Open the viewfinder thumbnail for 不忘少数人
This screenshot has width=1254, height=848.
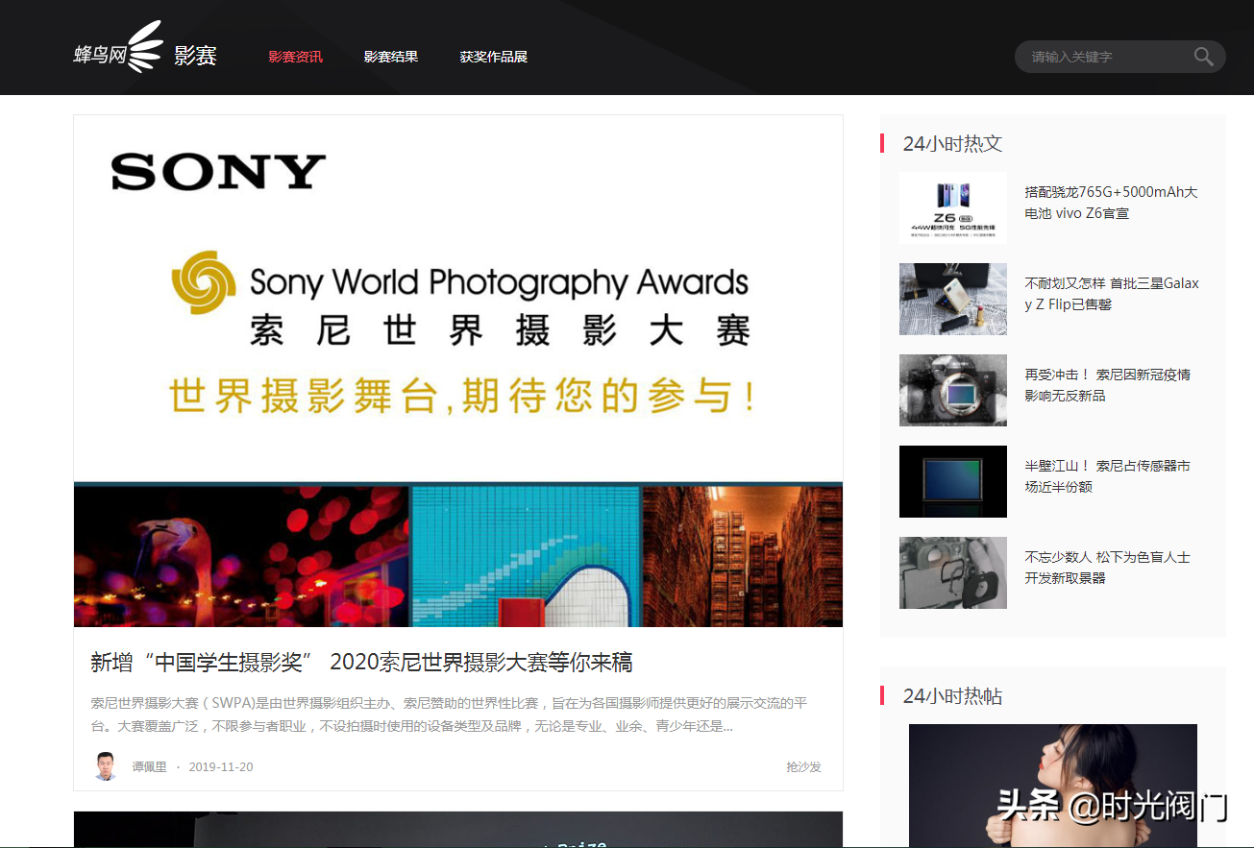pos(953,572)
